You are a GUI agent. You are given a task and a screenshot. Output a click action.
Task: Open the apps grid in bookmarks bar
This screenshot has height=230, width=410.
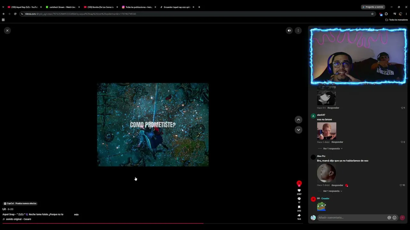tap(3, 20)
